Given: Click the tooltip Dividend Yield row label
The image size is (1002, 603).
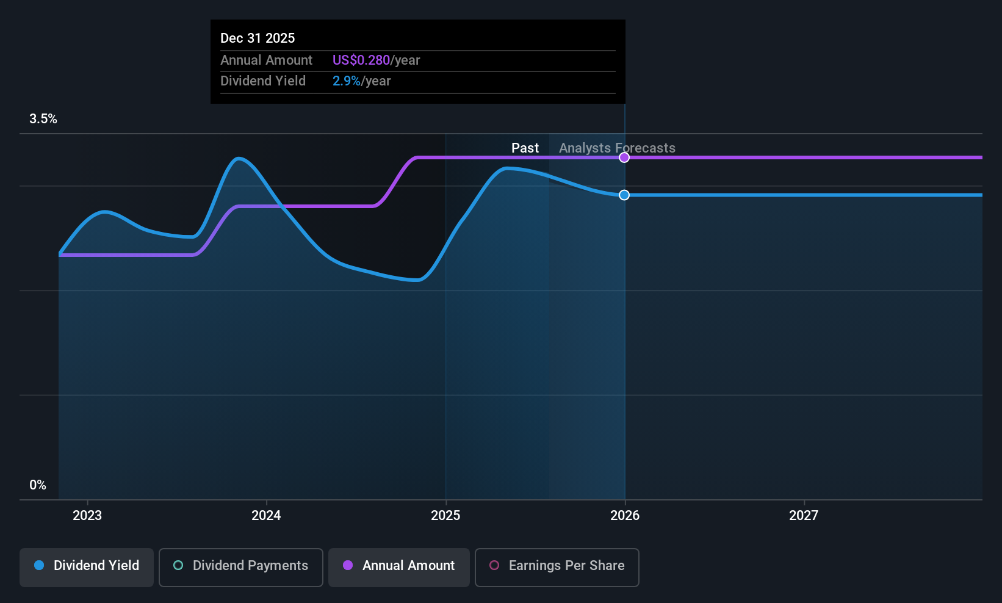Looking at the screenshot, I should coord(263,81).
